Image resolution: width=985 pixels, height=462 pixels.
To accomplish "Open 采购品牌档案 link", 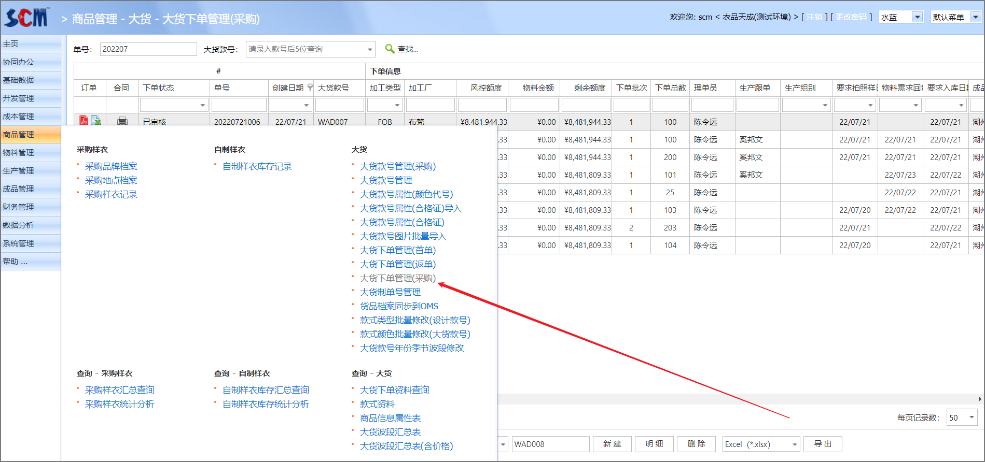I will [x=111, y=166].
